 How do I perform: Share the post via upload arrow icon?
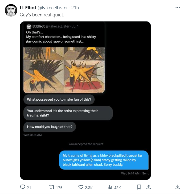(x=149, y=187)
